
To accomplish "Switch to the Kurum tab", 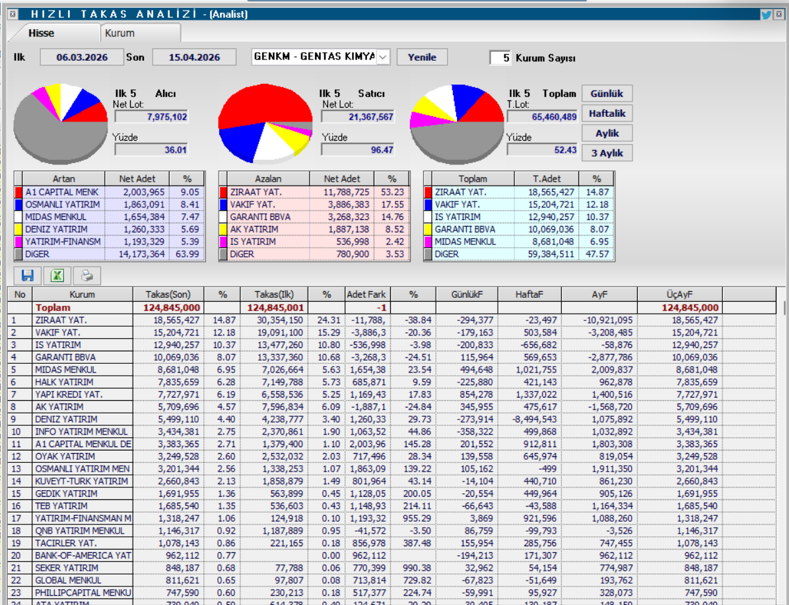I will [120, 33].
